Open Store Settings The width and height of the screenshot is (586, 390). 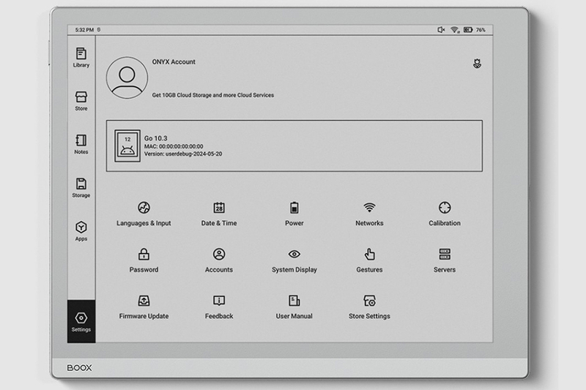369,307
